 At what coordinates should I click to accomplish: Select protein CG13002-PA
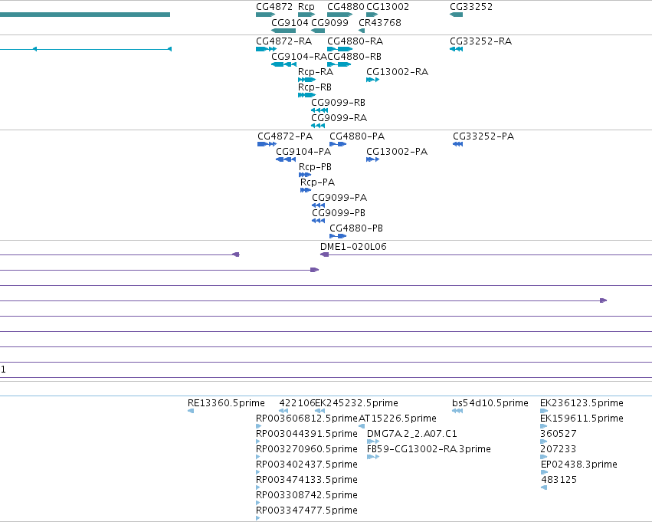[x=397, y=152]
